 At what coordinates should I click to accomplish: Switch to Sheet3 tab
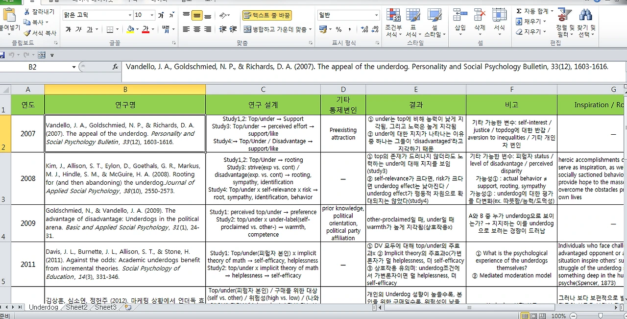pos(105,307)
